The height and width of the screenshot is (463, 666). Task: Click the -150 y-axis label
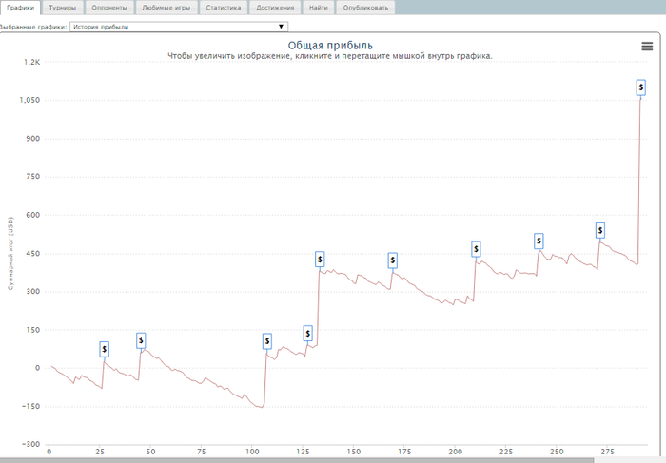[30, 406]
